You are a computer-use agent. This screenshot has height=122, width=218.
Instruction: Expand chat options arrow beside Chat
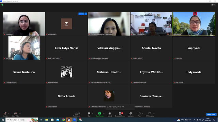(93, 114)
